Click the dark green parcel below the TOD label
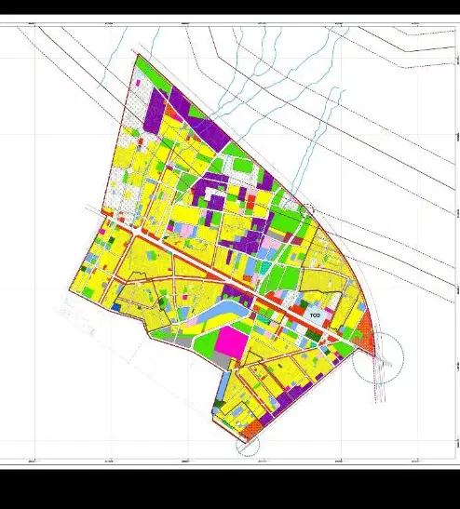 [313, 335]
